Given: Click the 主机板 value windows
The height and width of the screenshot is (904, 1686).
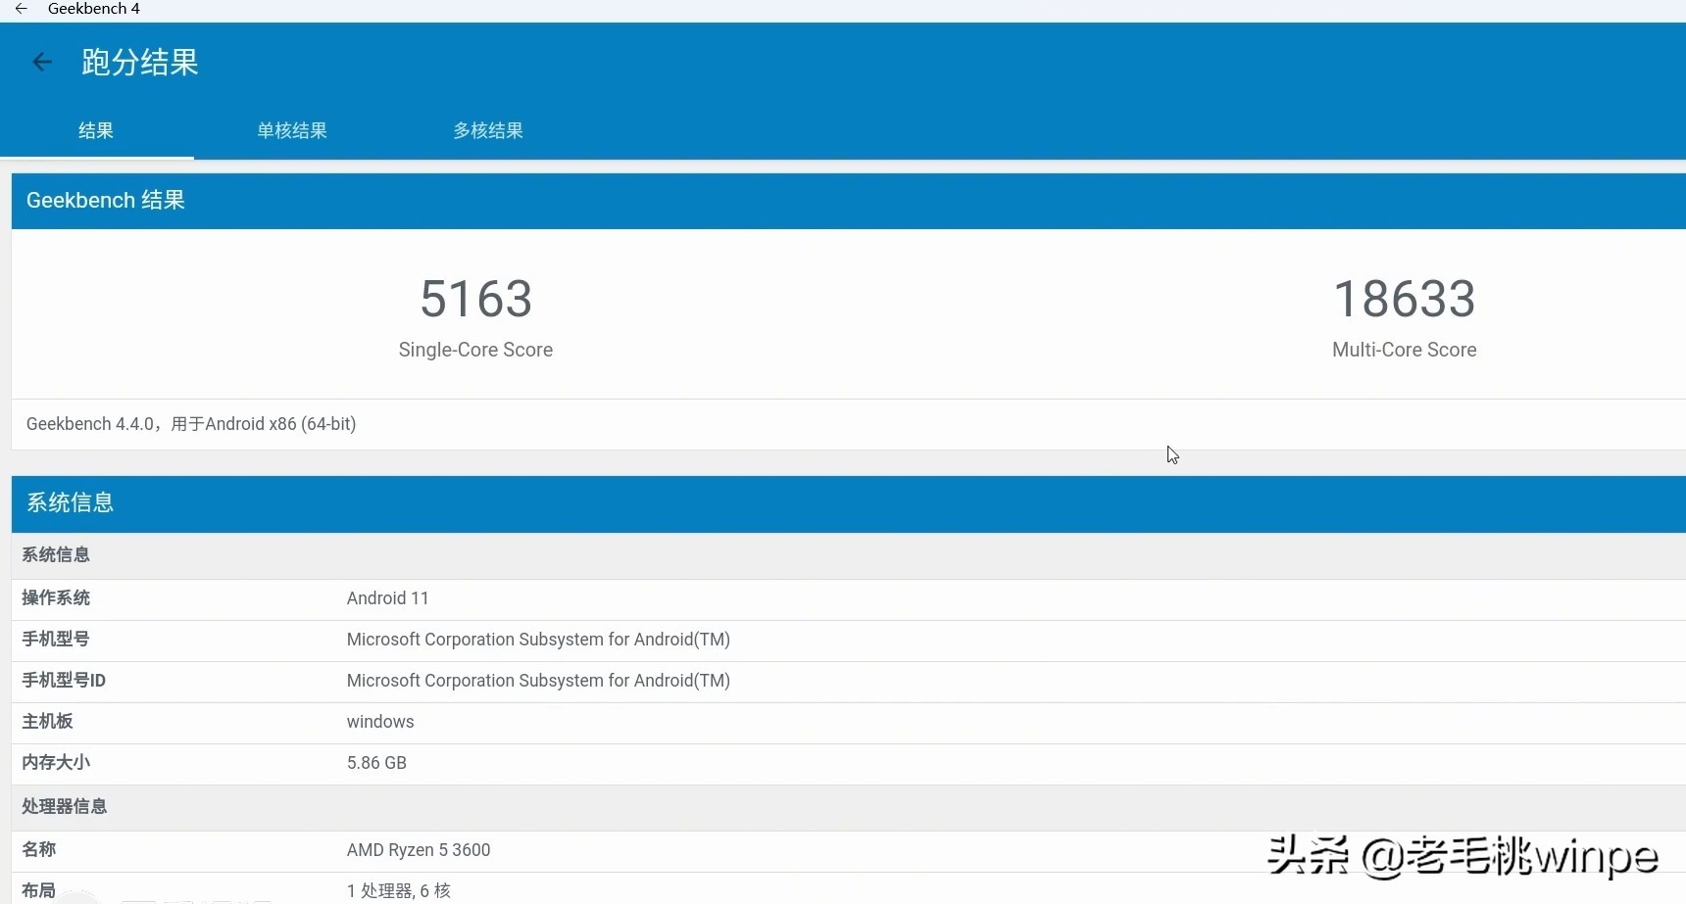Looking at the screenshot, I should [380, 722].
